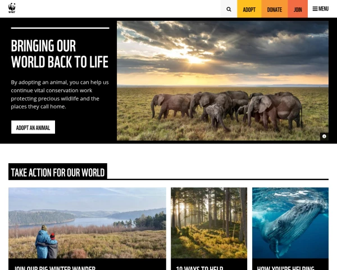Screen dimensions: 337x270
Task: Click the 10 WAYS TO HELP title
Action: tap(199, 268)
